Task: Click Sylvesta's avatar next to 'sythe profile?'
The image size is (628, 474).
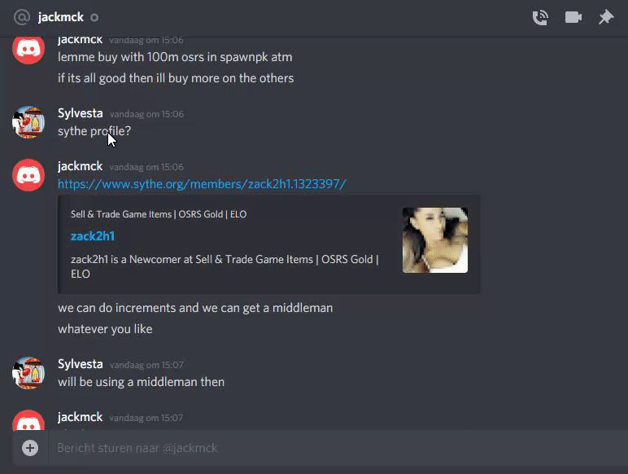Action: click(x=28, y=122)
